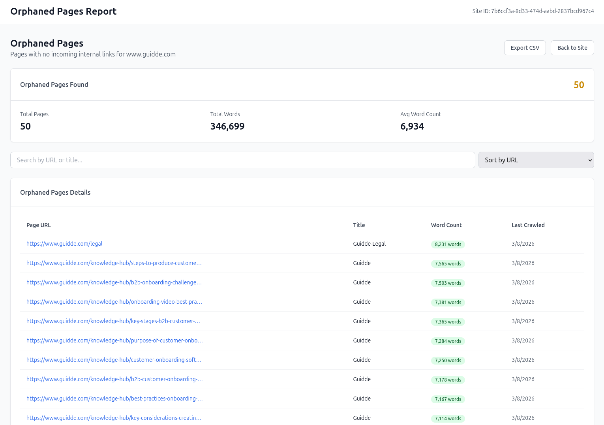Open the Sort by URL dropdown

(536, 160)
